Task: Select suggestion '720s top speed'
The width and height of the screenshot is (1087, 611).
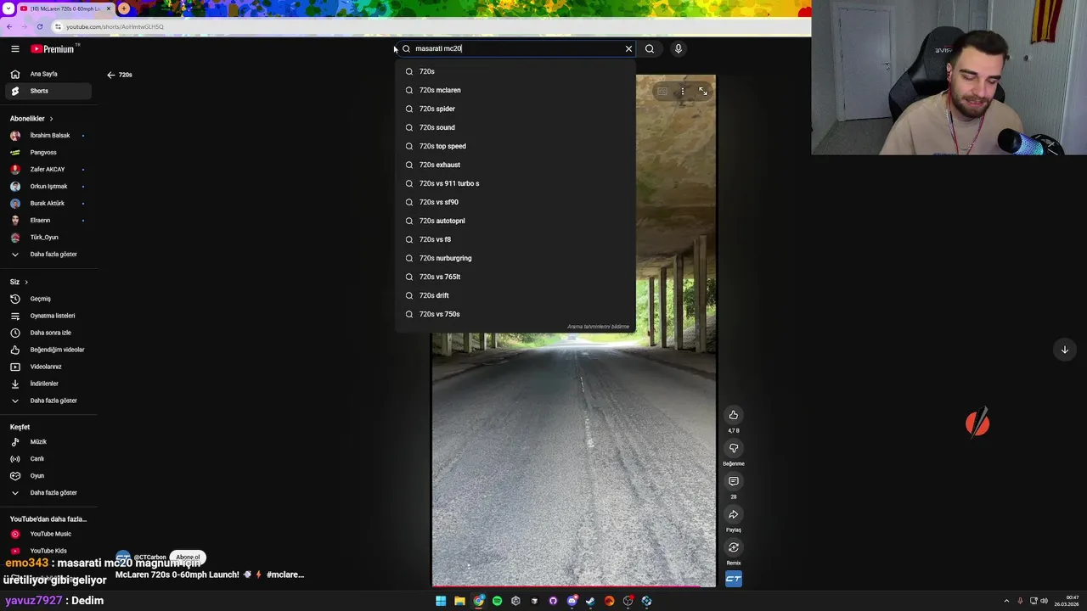Action: pyautogui.click(x=515, y=146)
